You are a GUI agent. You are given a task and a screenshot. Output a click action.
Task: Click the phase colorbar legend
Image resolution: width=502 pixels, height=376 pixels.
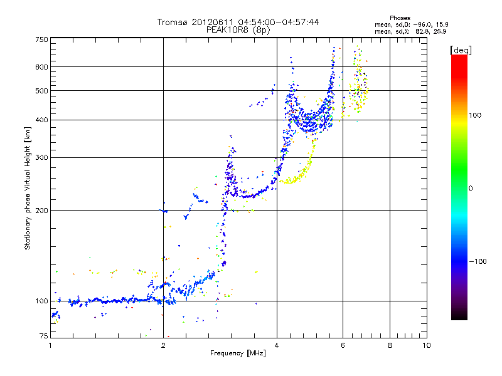click(x=459, y=187)
